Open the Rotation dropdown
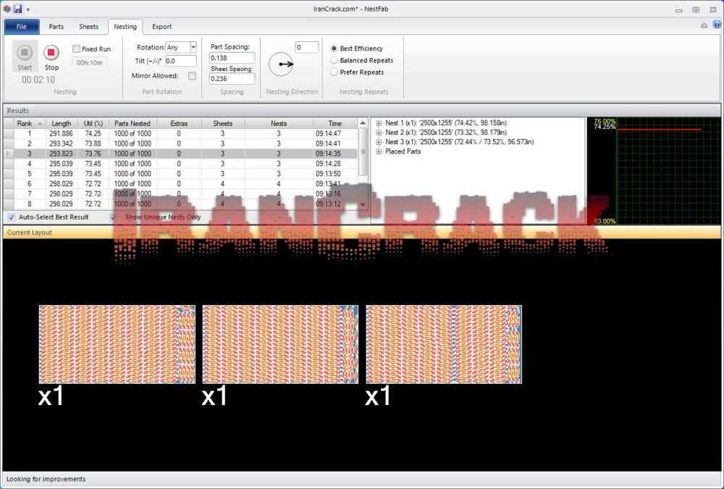Screen dimensions: 724x489 point(193,47)
